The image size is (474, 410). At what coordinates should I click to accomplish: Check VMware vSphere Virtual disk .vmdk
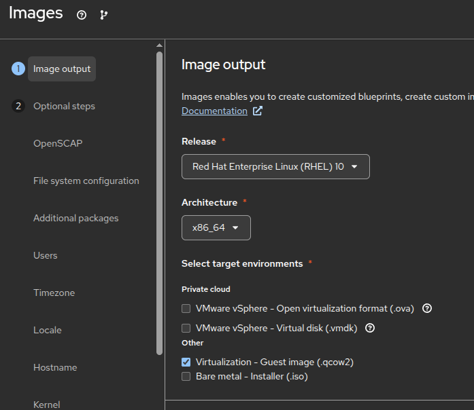click(186, 328)
